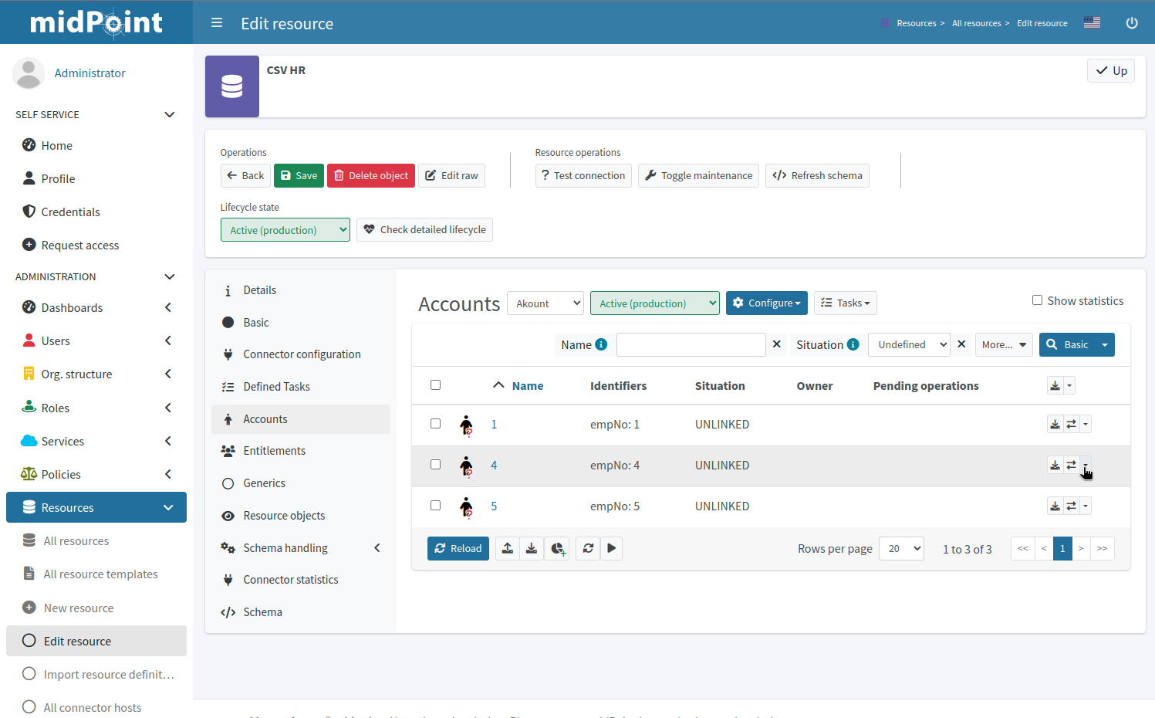Open row 4 actions dropdown caret
Image resolution: width=1155 pixels, height=718 pixels.
[x=1086, y=465]
